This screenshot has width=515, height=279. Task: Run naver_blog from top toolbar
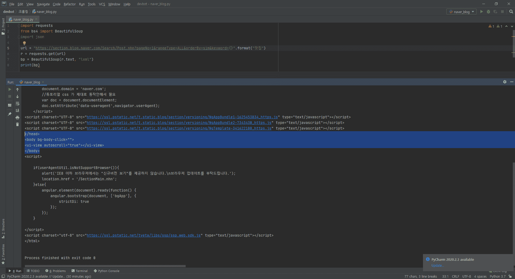481,12
